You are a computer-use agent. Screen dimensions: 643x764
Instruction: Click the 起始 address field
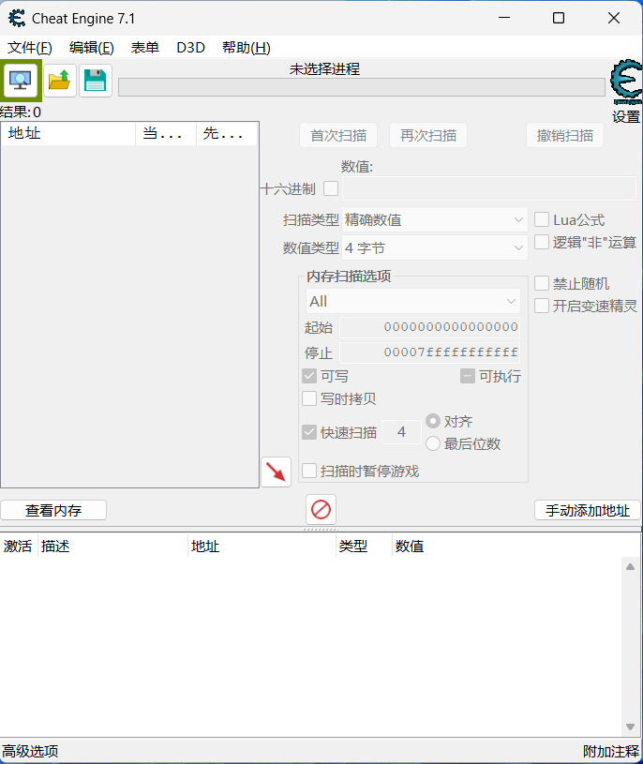pos(429,327)
